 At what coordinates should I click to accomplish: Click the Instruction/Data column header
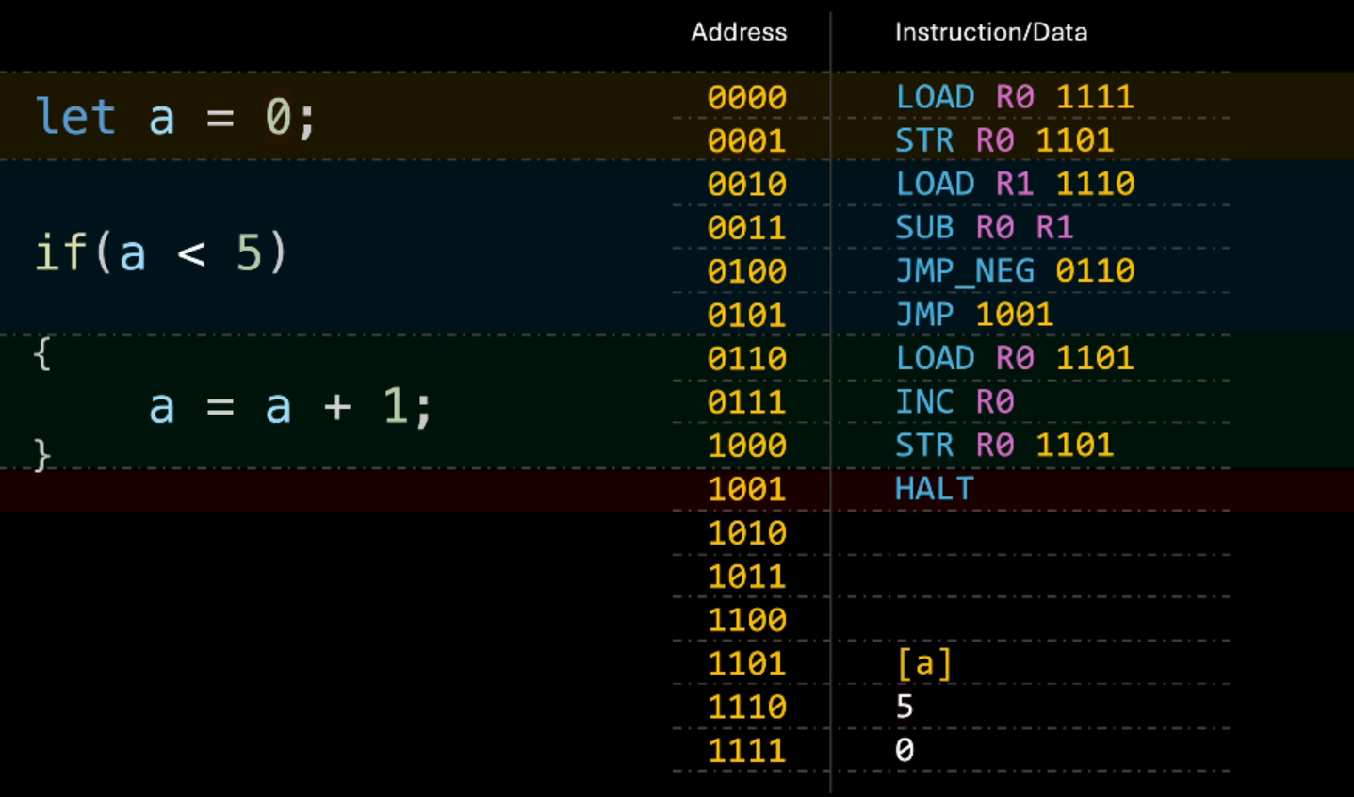990,32
